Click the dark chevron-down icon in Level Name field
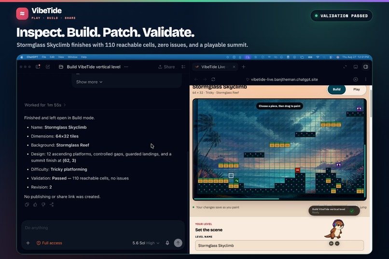This screenshot has height=259, width=389. click(x=337, y=244)
